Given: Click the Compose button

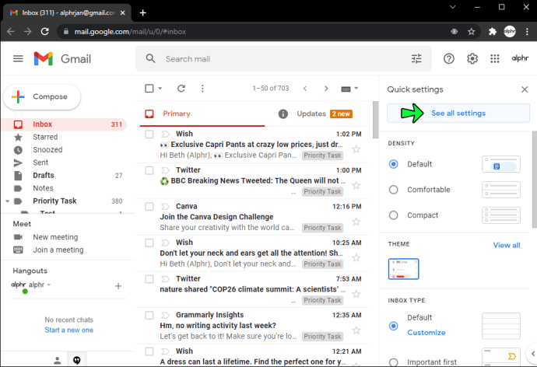Looking at the screenshot, I should 42,96.
